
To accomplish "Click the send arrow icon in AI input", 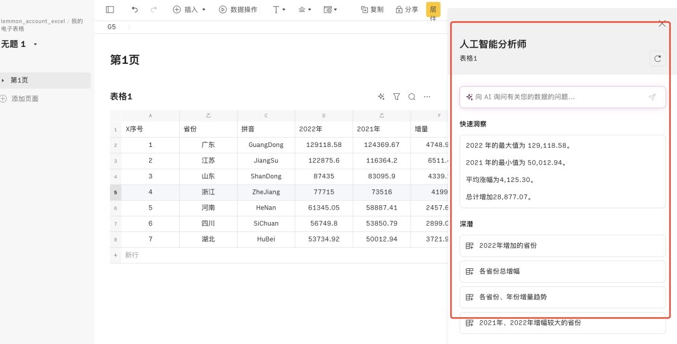I will click(x=652, y=98).
